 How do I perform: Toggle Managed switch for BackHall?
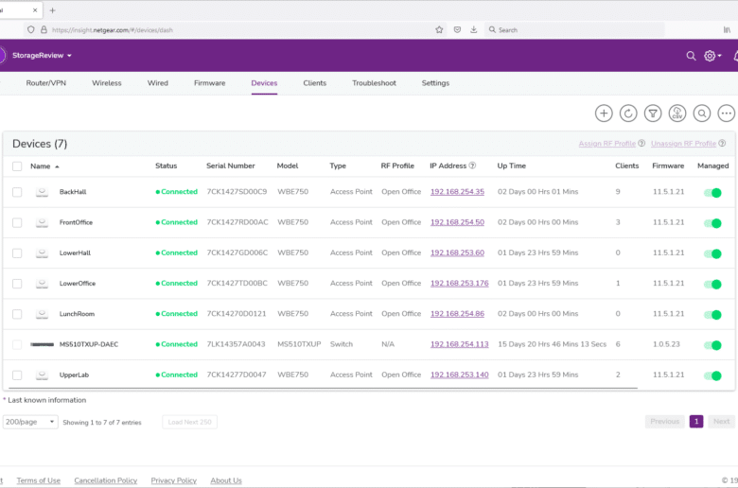point(712,193)
